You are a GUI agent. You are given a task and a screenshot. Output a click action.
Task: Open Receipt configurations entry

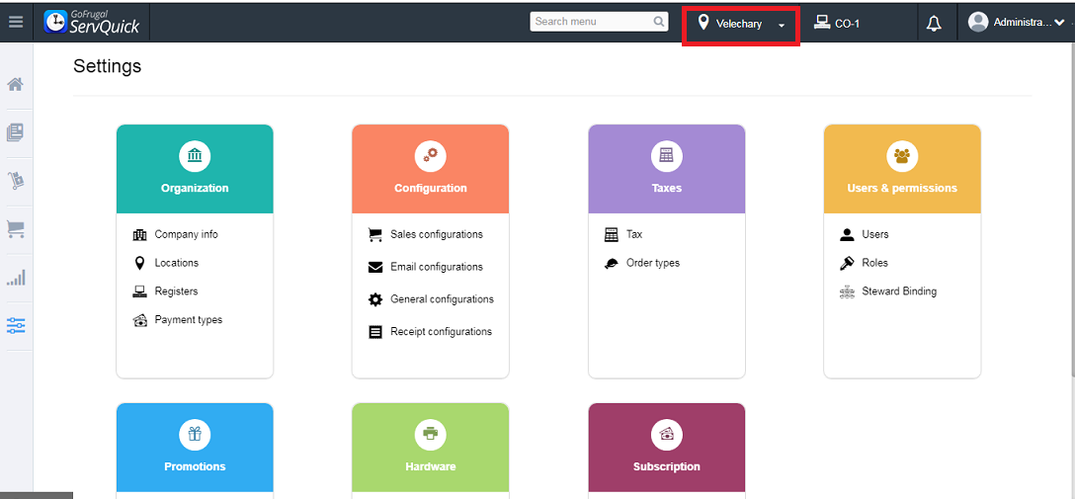point(440,331)
